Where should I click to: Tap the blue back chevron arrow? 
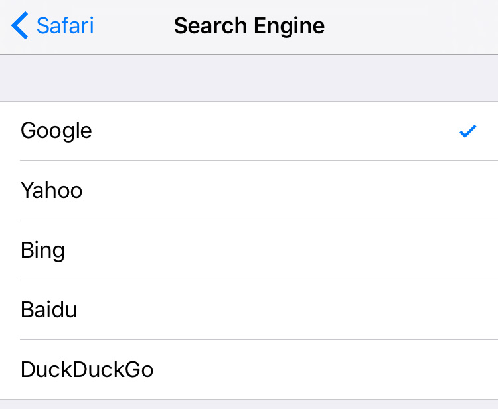click(x=20, y=26)
